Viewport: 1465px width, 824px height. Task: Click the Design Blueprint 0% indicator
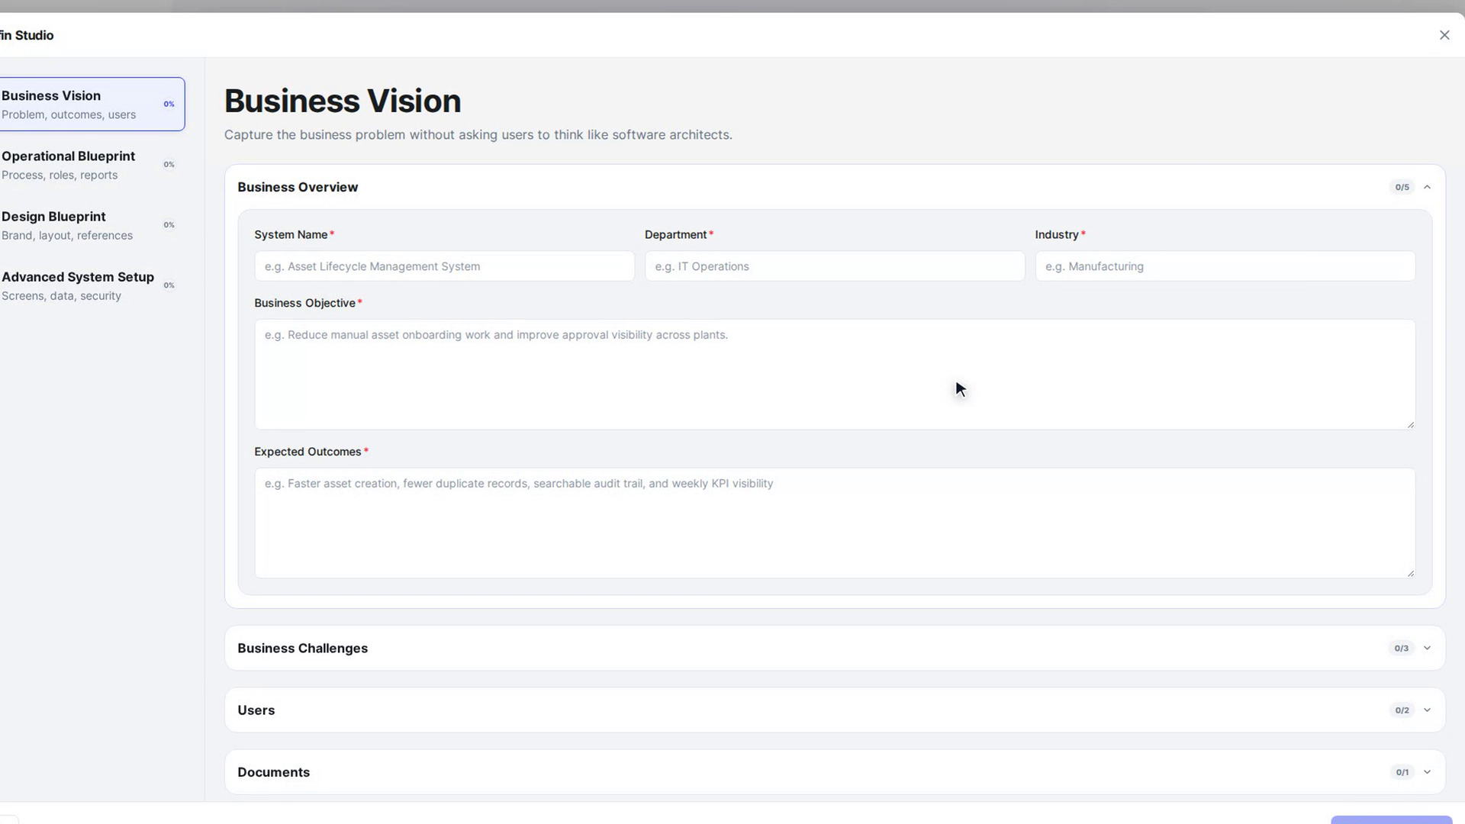click(x=169, y=225)
